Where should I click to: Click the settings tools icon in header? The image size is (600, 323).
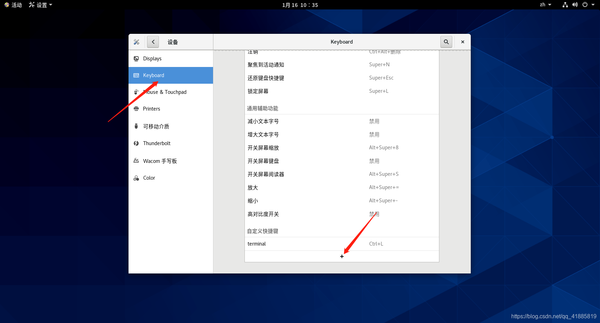[x=137, y=42]
